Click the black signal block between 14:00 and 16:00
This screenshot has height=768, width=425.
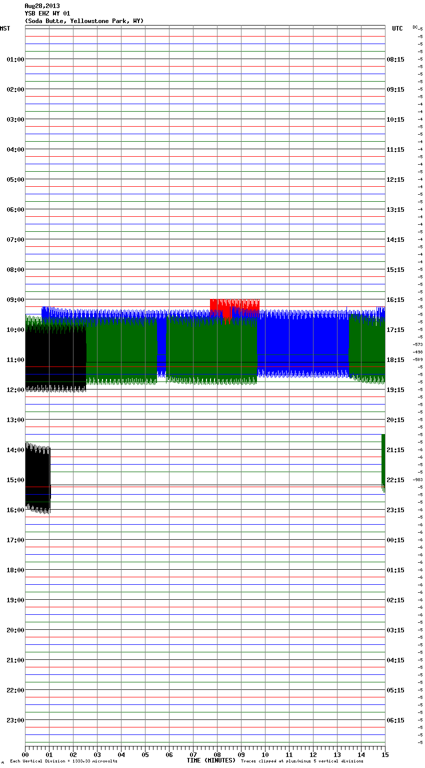tap(38, 478)
